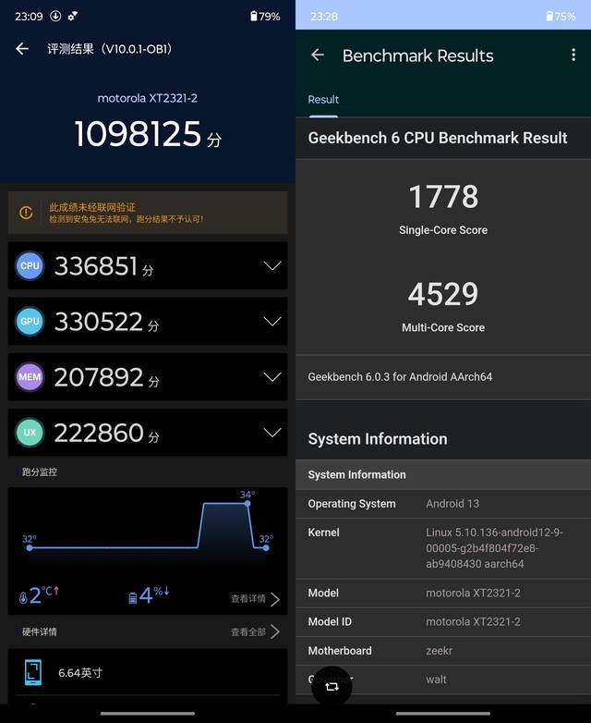
Task: Switch to the Result tab
Action: coord(323,100)
